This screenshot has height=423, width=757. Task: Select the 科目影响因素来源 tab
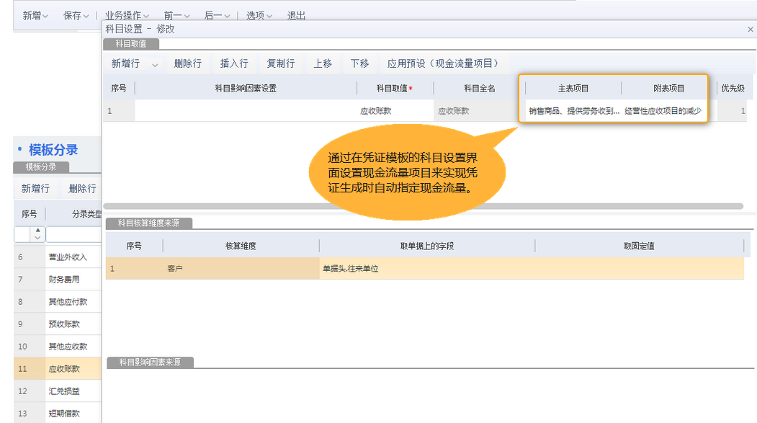150,362
